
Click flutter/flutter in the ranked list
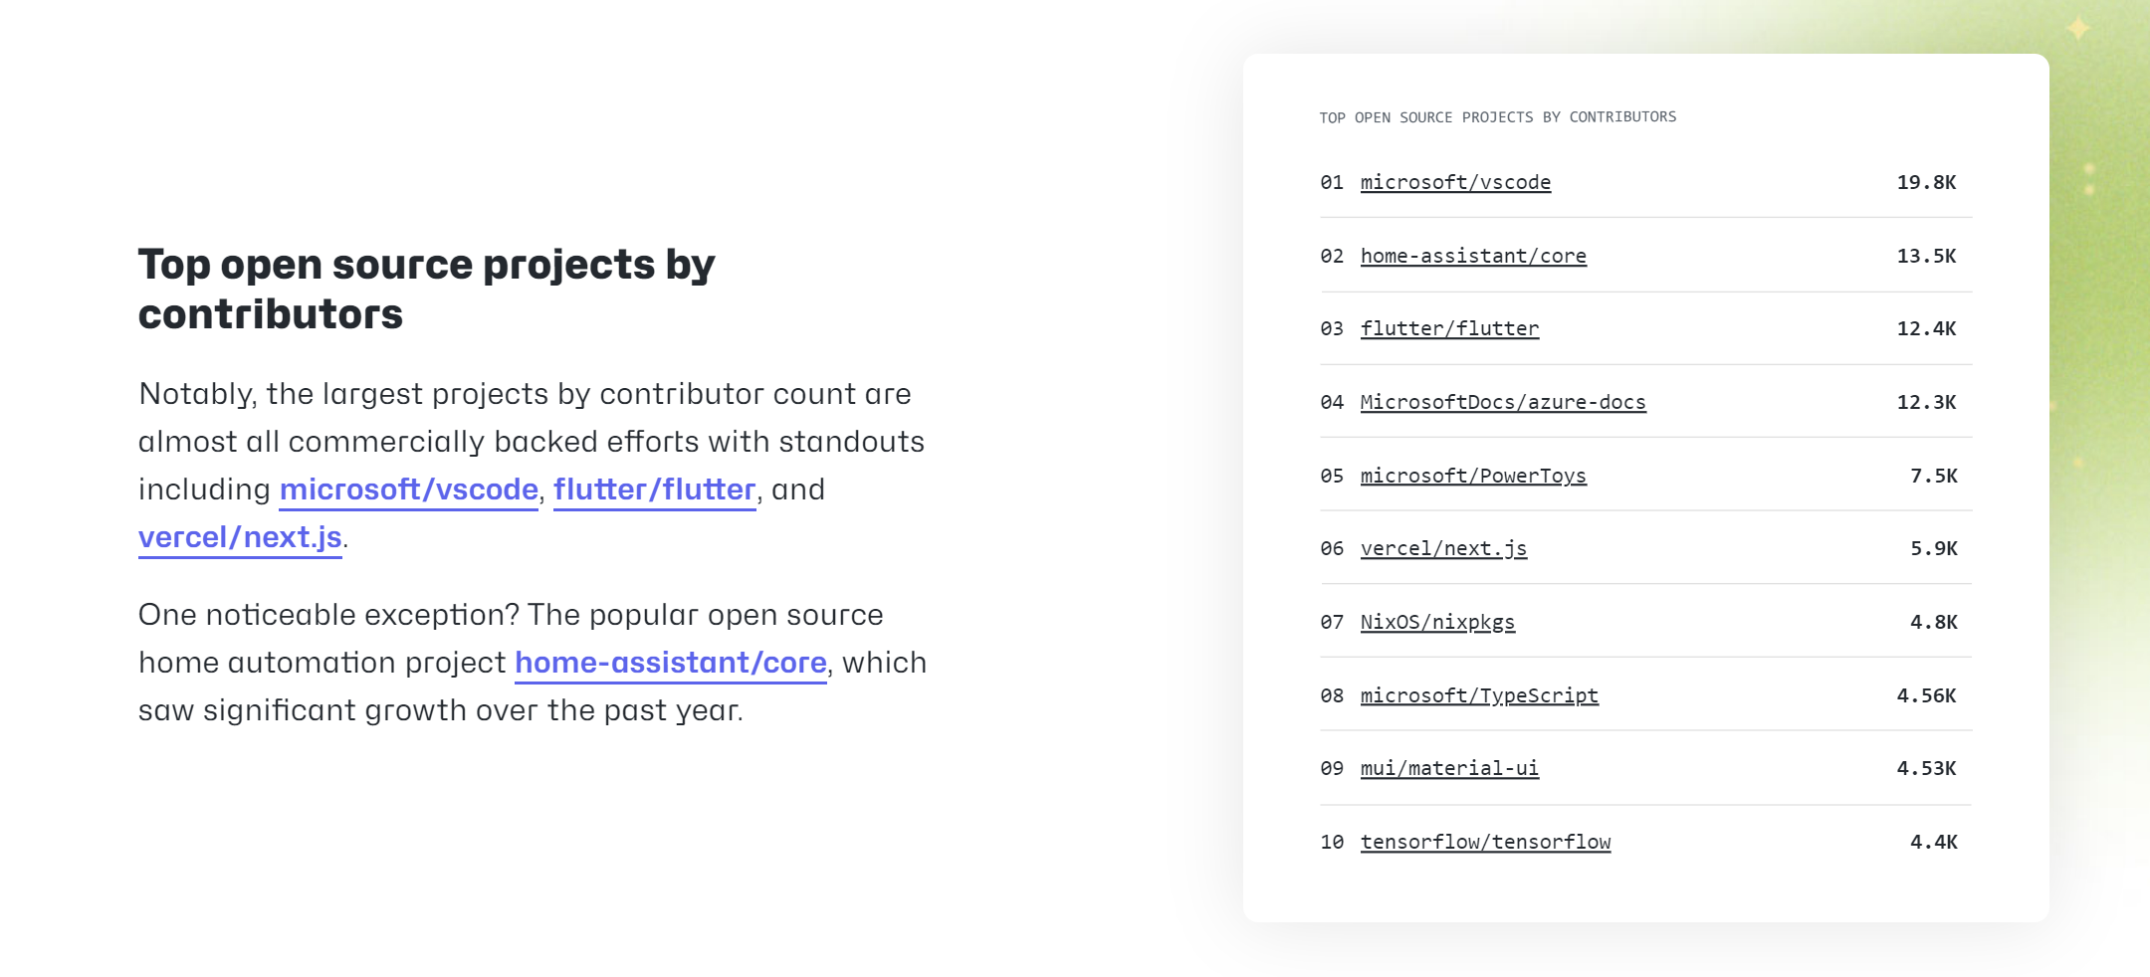pos(1449,328)
